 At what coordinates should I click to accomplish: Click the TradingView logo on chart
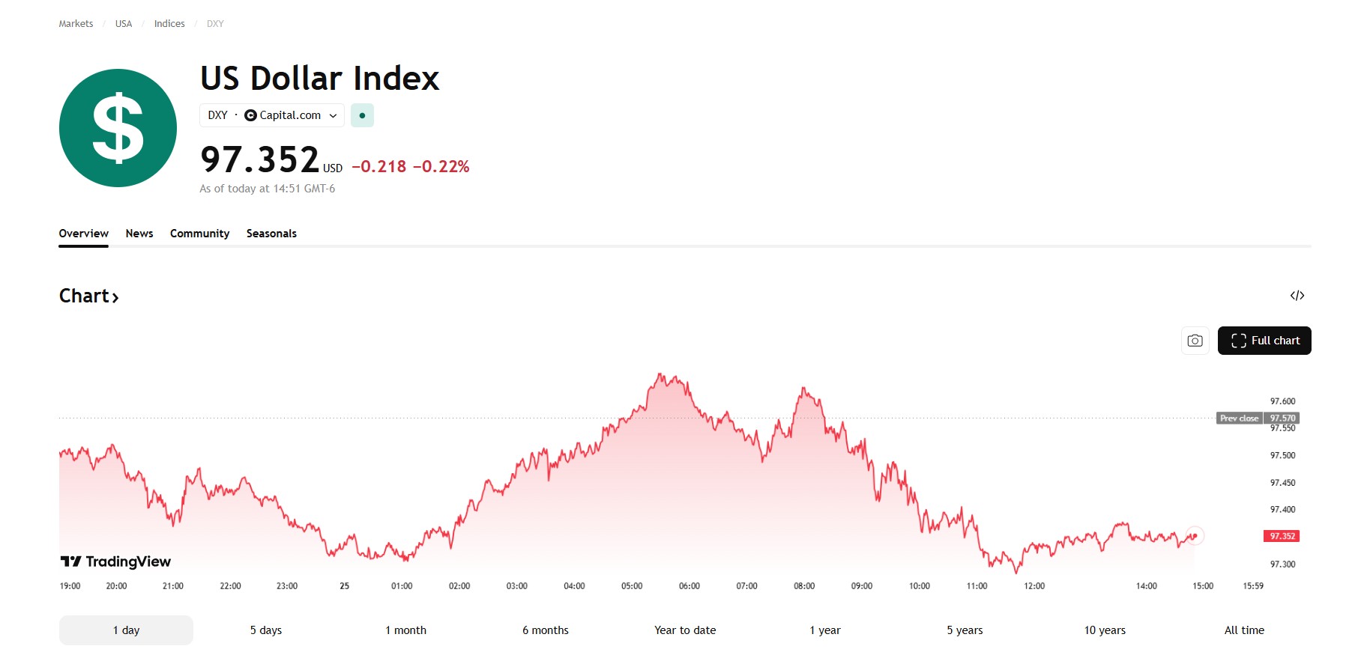(116, 561)
